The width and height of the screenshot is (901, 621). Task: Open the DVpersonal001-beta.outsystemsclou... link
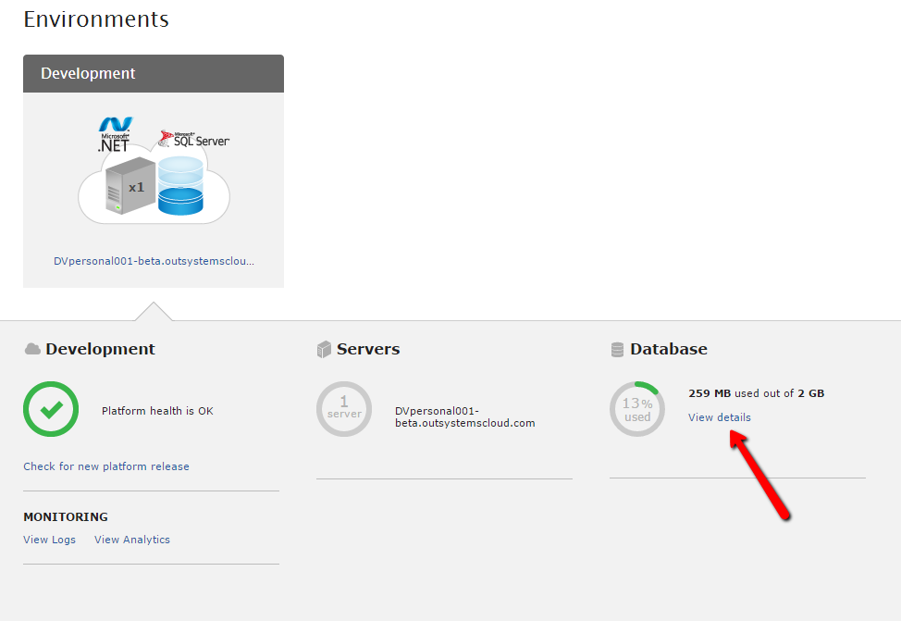154,261
